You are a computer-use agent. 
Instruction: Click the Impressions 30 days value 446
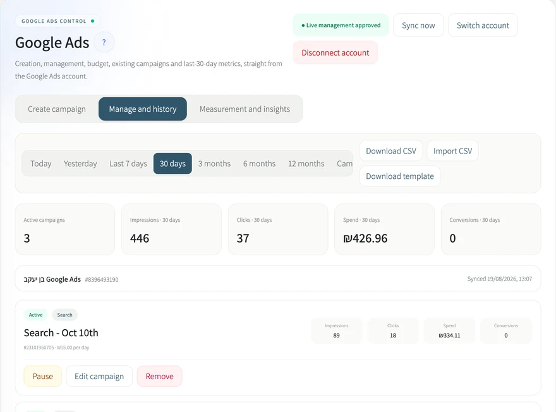pyautogui.click(x=140, y=238)
